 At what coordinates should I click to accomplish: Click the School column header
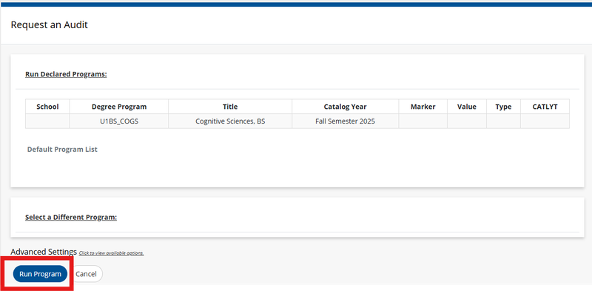tap(47, 107)
